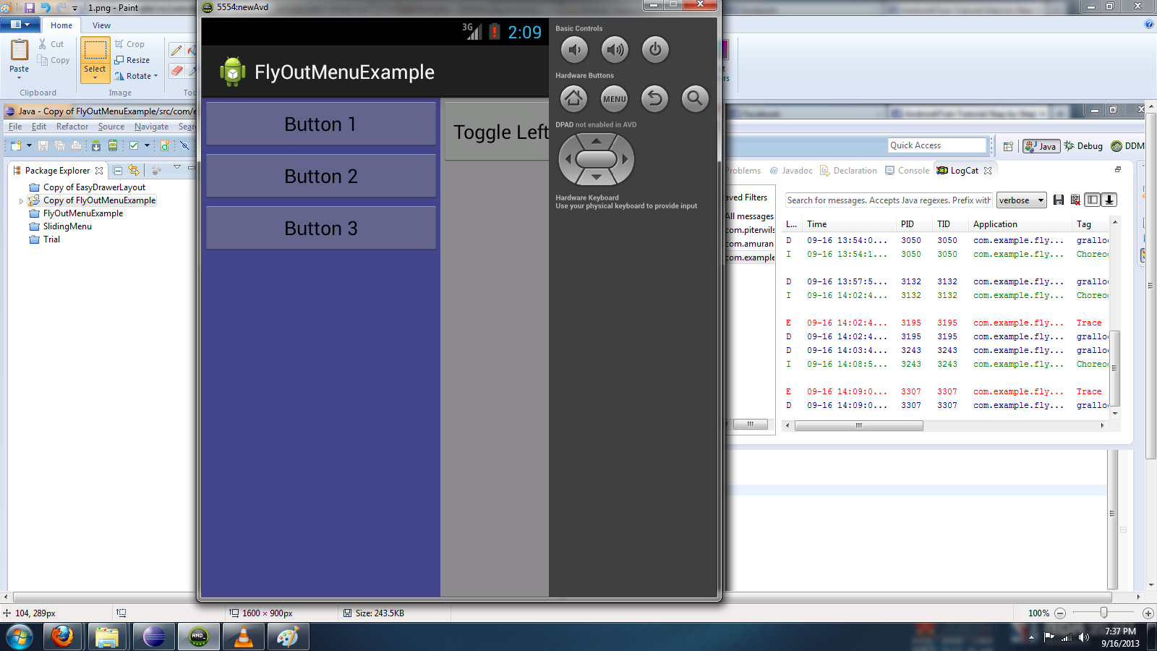Open the Android Virtual Device Manager icon

click(113, 145)
